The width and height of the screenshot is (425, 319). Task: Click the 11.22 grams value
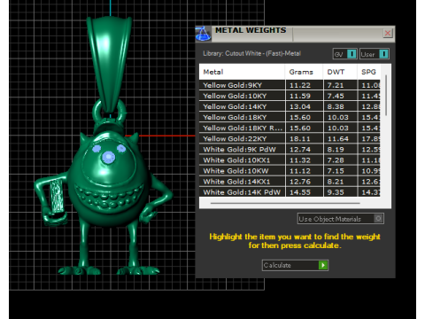coord(300,85)
